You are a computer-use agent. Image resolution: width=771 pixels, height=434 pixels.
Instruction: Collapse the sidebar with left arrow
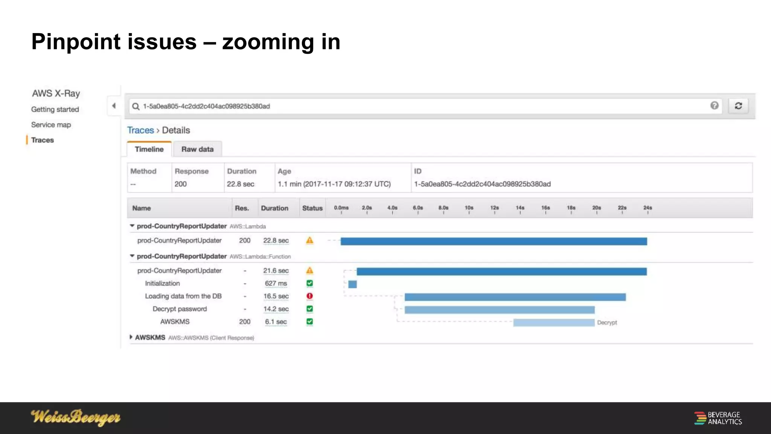(114, 106)
